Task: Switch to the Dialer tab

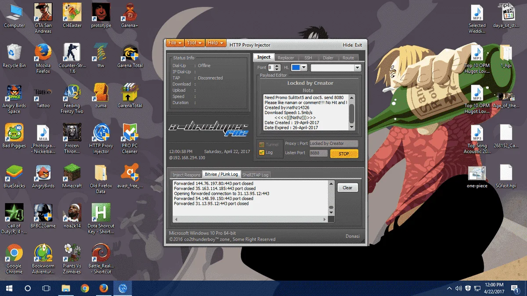Action: click(328, 57)
